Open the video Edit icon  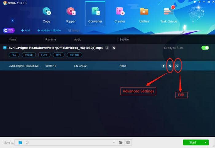[177, 66]
